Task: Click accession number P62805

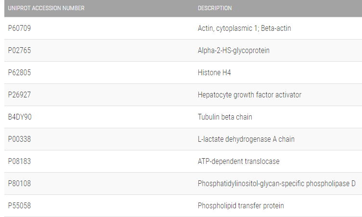Action: point(20,73)
